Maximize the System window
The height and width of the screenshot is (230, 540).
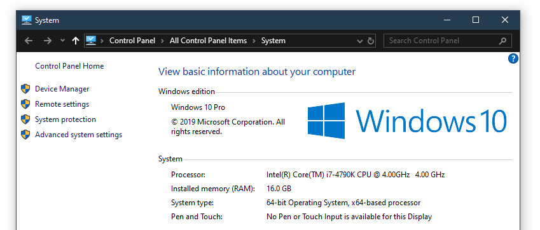pyautogui.click(x=476, y=20)
